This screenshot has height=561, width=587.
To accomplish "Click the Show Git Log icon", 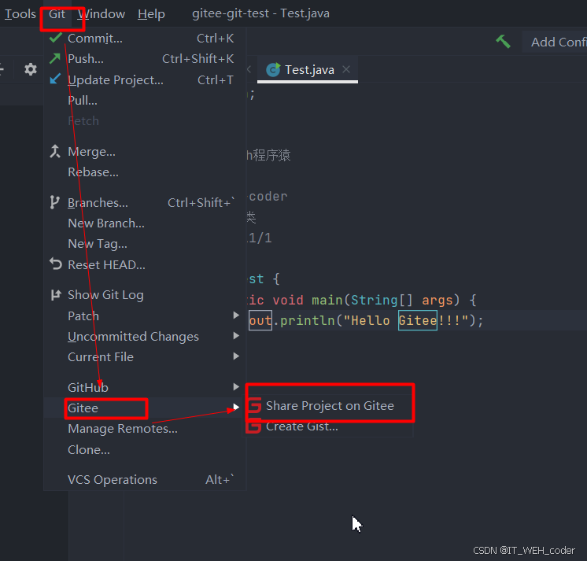I will (56, 295).
